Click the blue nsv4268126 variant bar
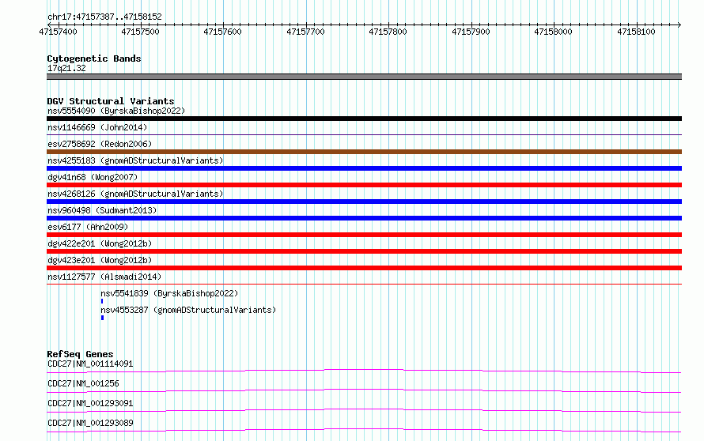Image resolution: width=704 pixels, height=441 pixels. click(x=364, y=202)
